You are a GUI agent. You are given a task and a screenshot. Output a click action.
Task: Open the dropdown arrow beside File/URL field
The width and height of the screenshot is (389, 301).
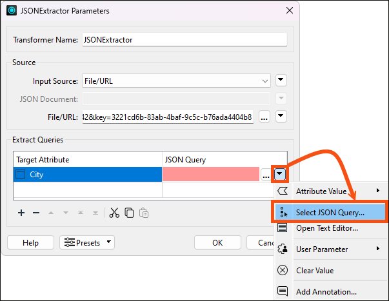tap(281, 117)
